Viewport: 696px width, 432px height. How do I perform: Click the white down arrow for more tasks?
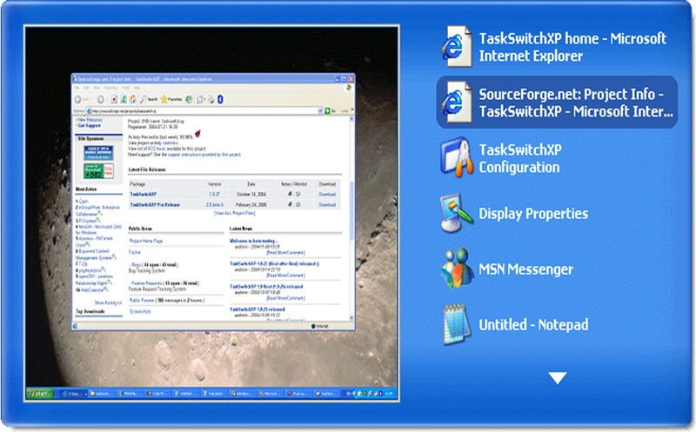[557, 378]
